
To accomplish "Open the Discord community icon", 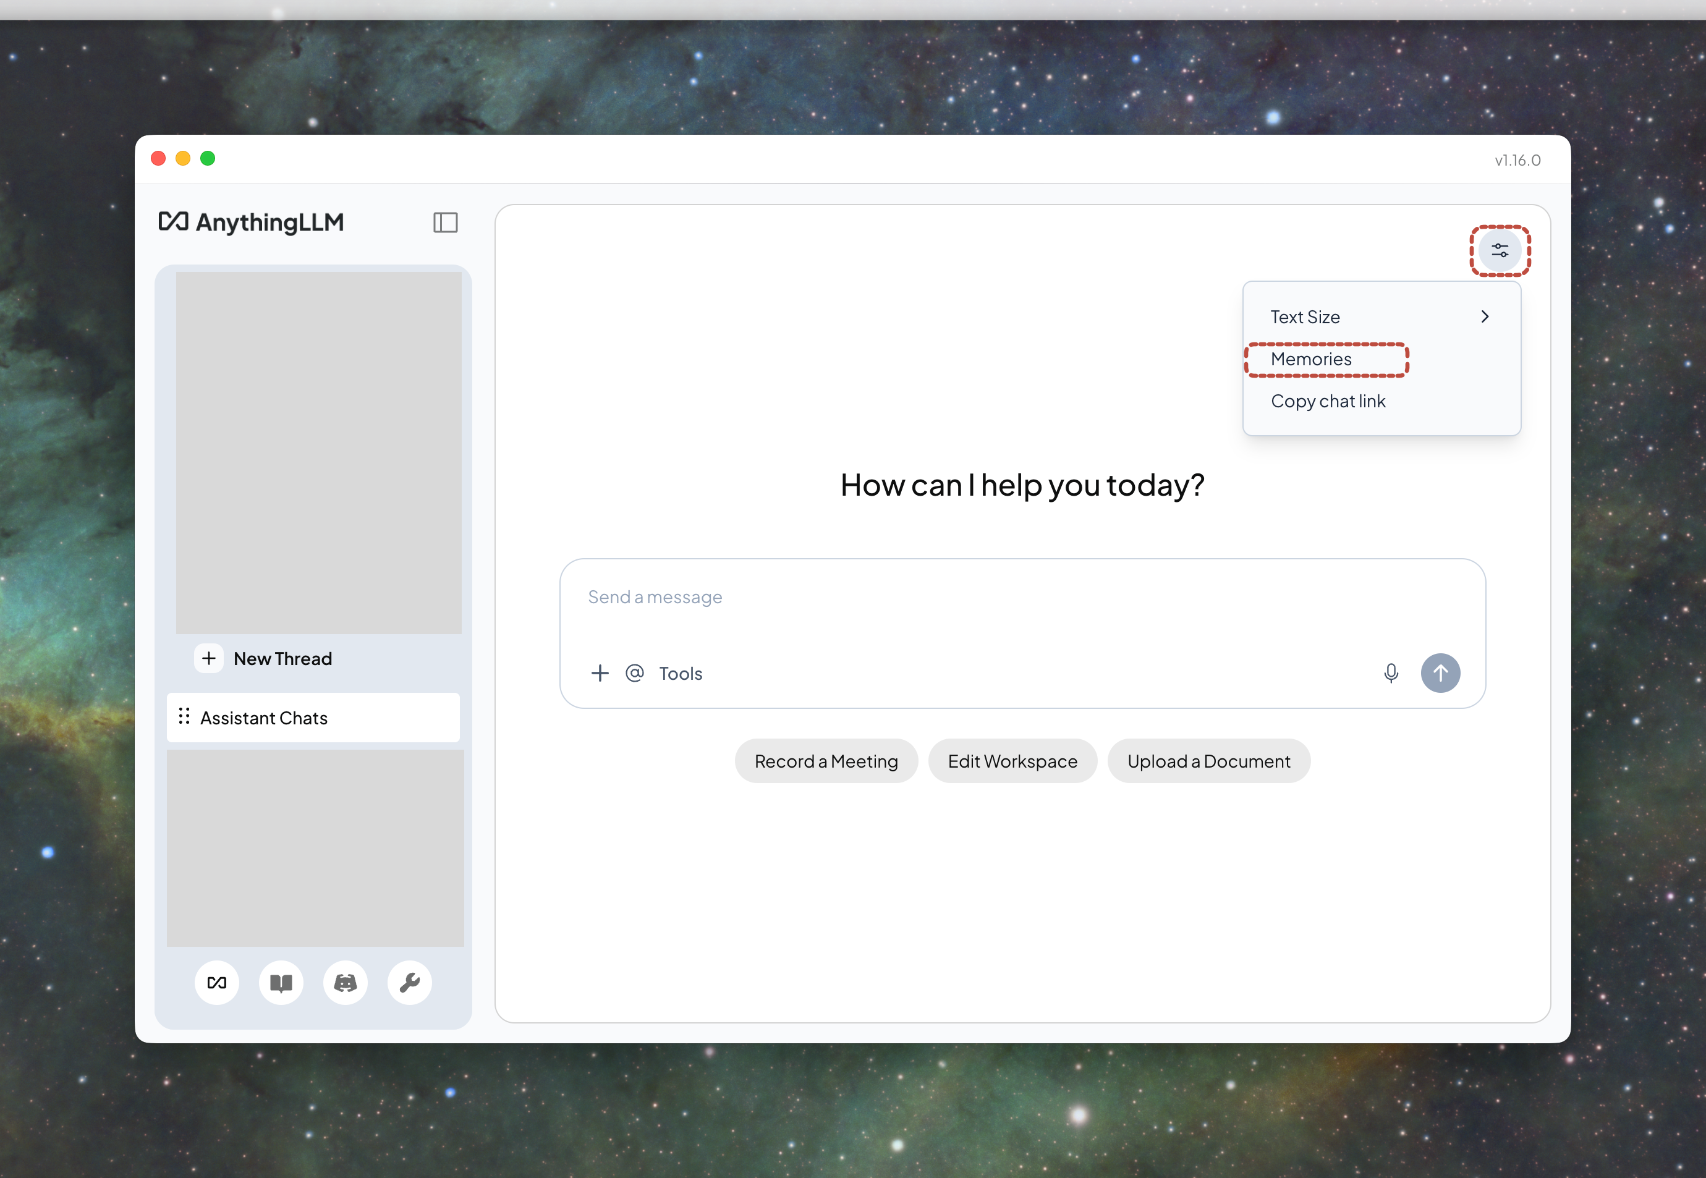I will click(x=346, y=983).
